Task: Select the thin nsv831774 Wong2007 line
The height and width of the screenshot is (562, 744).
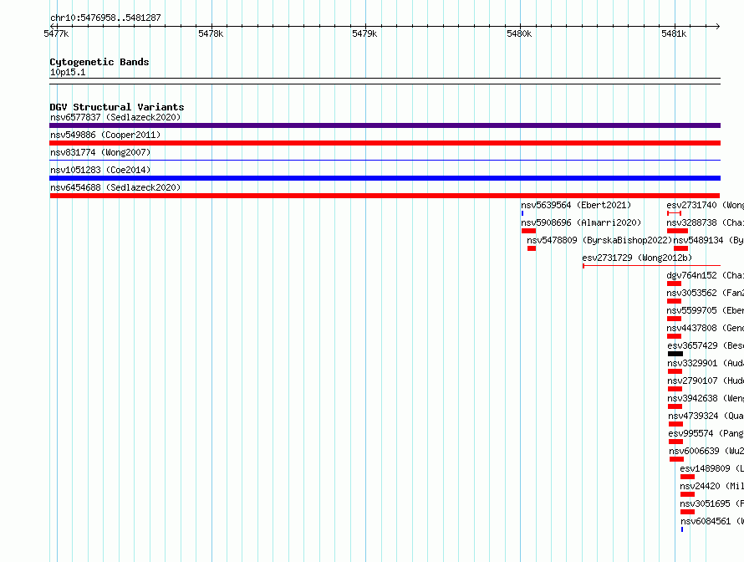Action: tap(385, 161)
